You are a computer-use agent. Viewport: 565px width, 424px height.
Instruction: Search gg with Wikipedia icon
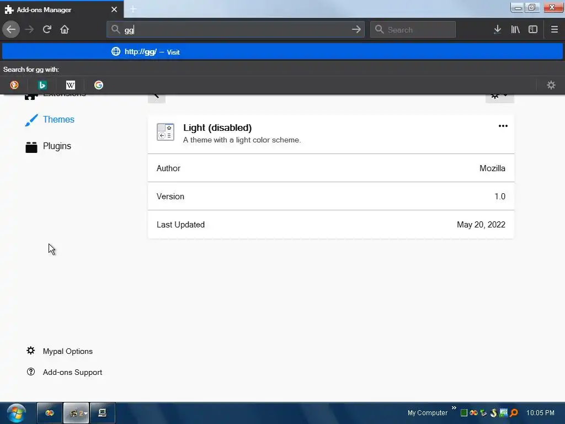click(71, 85)
